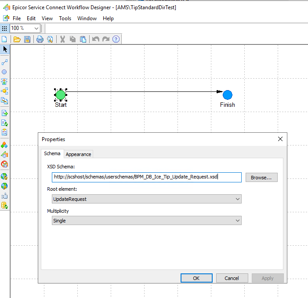
Task: Click the document icon beside File menu
Action: click(x=6, y=18)
